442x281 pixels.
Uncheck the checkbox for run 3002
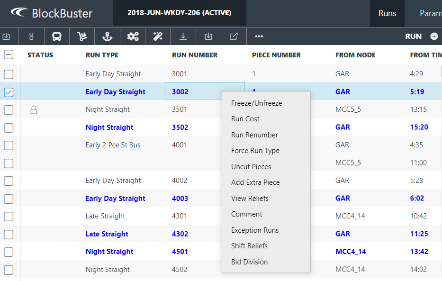pyautogui.click(x=9, y=92)
